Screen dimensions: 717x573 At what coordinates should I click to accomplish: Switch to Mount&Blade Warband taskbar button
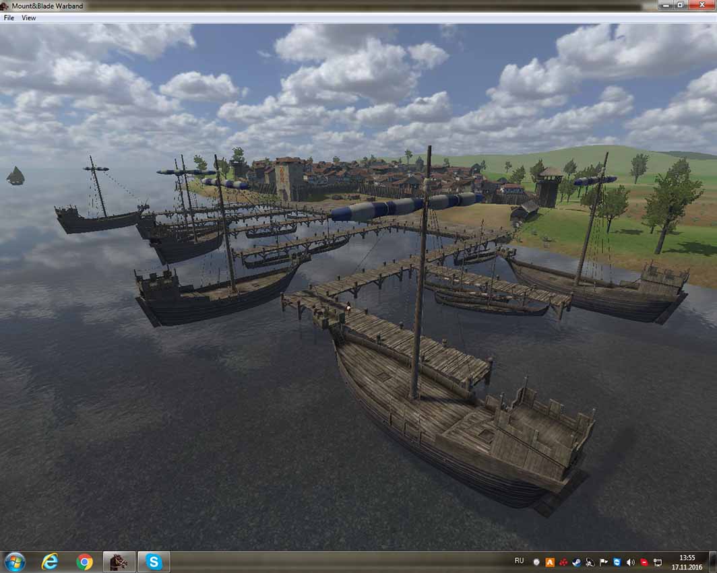(x=119, y=562)
